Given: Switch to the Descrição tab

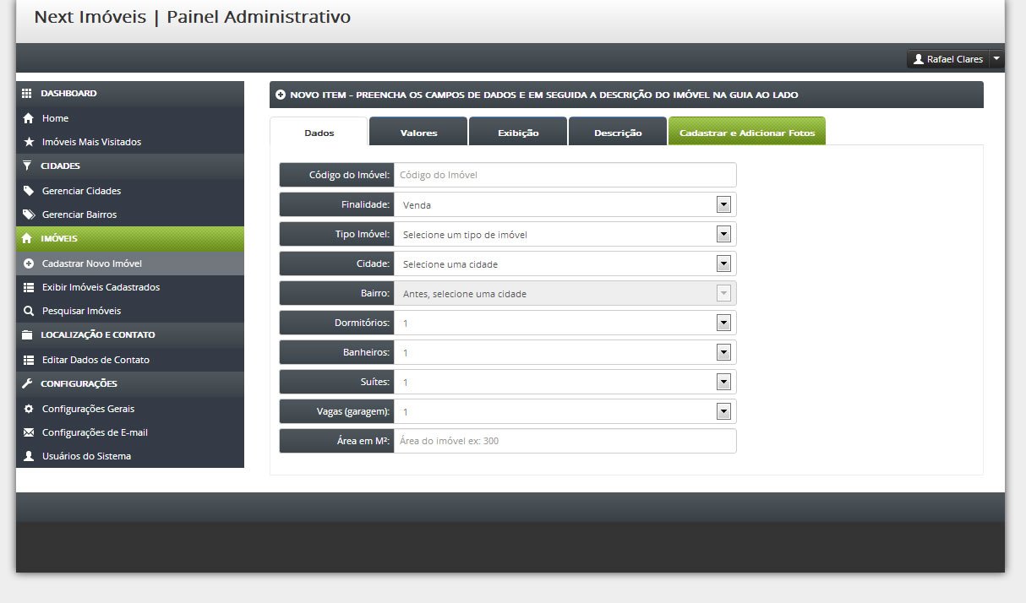Looking at the screenshot, I should tap(618, 132).
